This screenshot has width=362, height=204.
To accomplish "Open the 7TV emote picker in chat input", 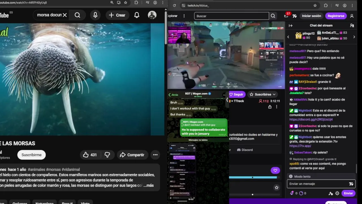I will pos(351,184).
